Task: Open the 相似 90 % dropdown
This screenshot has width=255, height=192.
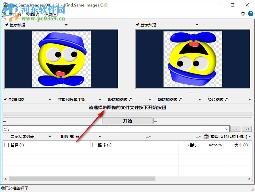Action: tap(100, 137)
